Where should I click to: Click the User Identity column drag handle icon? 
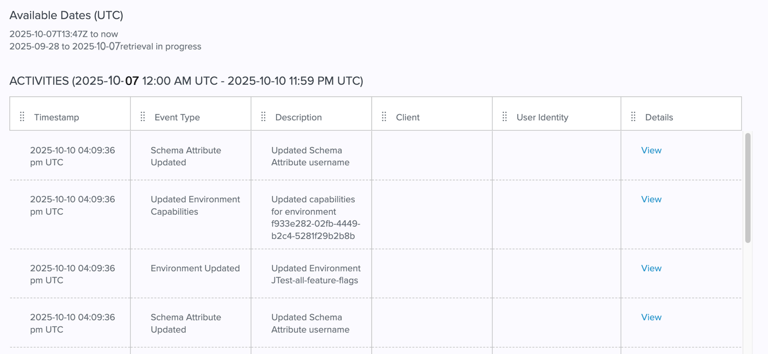pyautogui.click(x=505, y=116)
